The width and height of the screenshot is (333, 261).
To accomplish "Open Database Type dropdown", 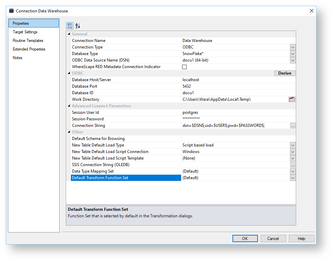I will 293,54.
